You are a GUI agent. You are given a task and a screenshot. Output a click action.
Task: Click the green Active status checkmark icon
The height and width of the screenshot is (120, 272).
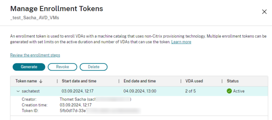(x=229, y=91)
